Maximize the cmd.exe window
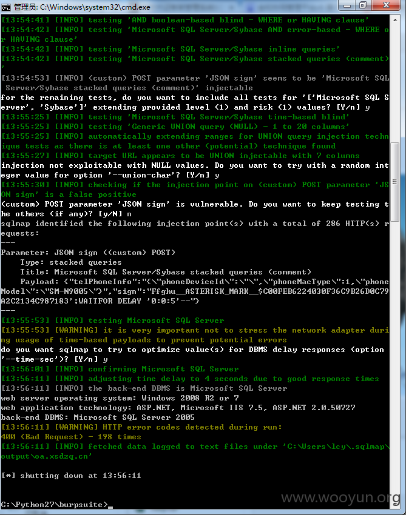The height and width of the screenshot is (515, 406). pos(363,5)
